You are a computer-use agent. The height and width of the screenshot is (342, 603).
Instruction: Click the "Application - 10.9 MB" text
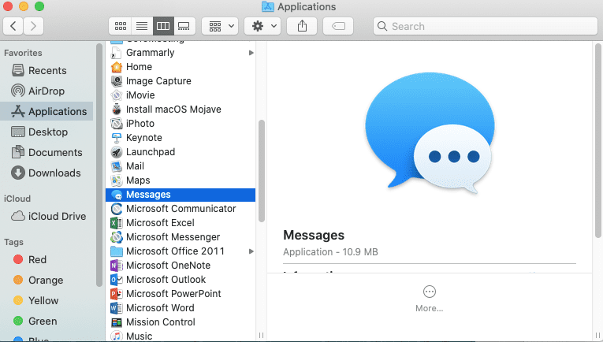tap(331, 252)
